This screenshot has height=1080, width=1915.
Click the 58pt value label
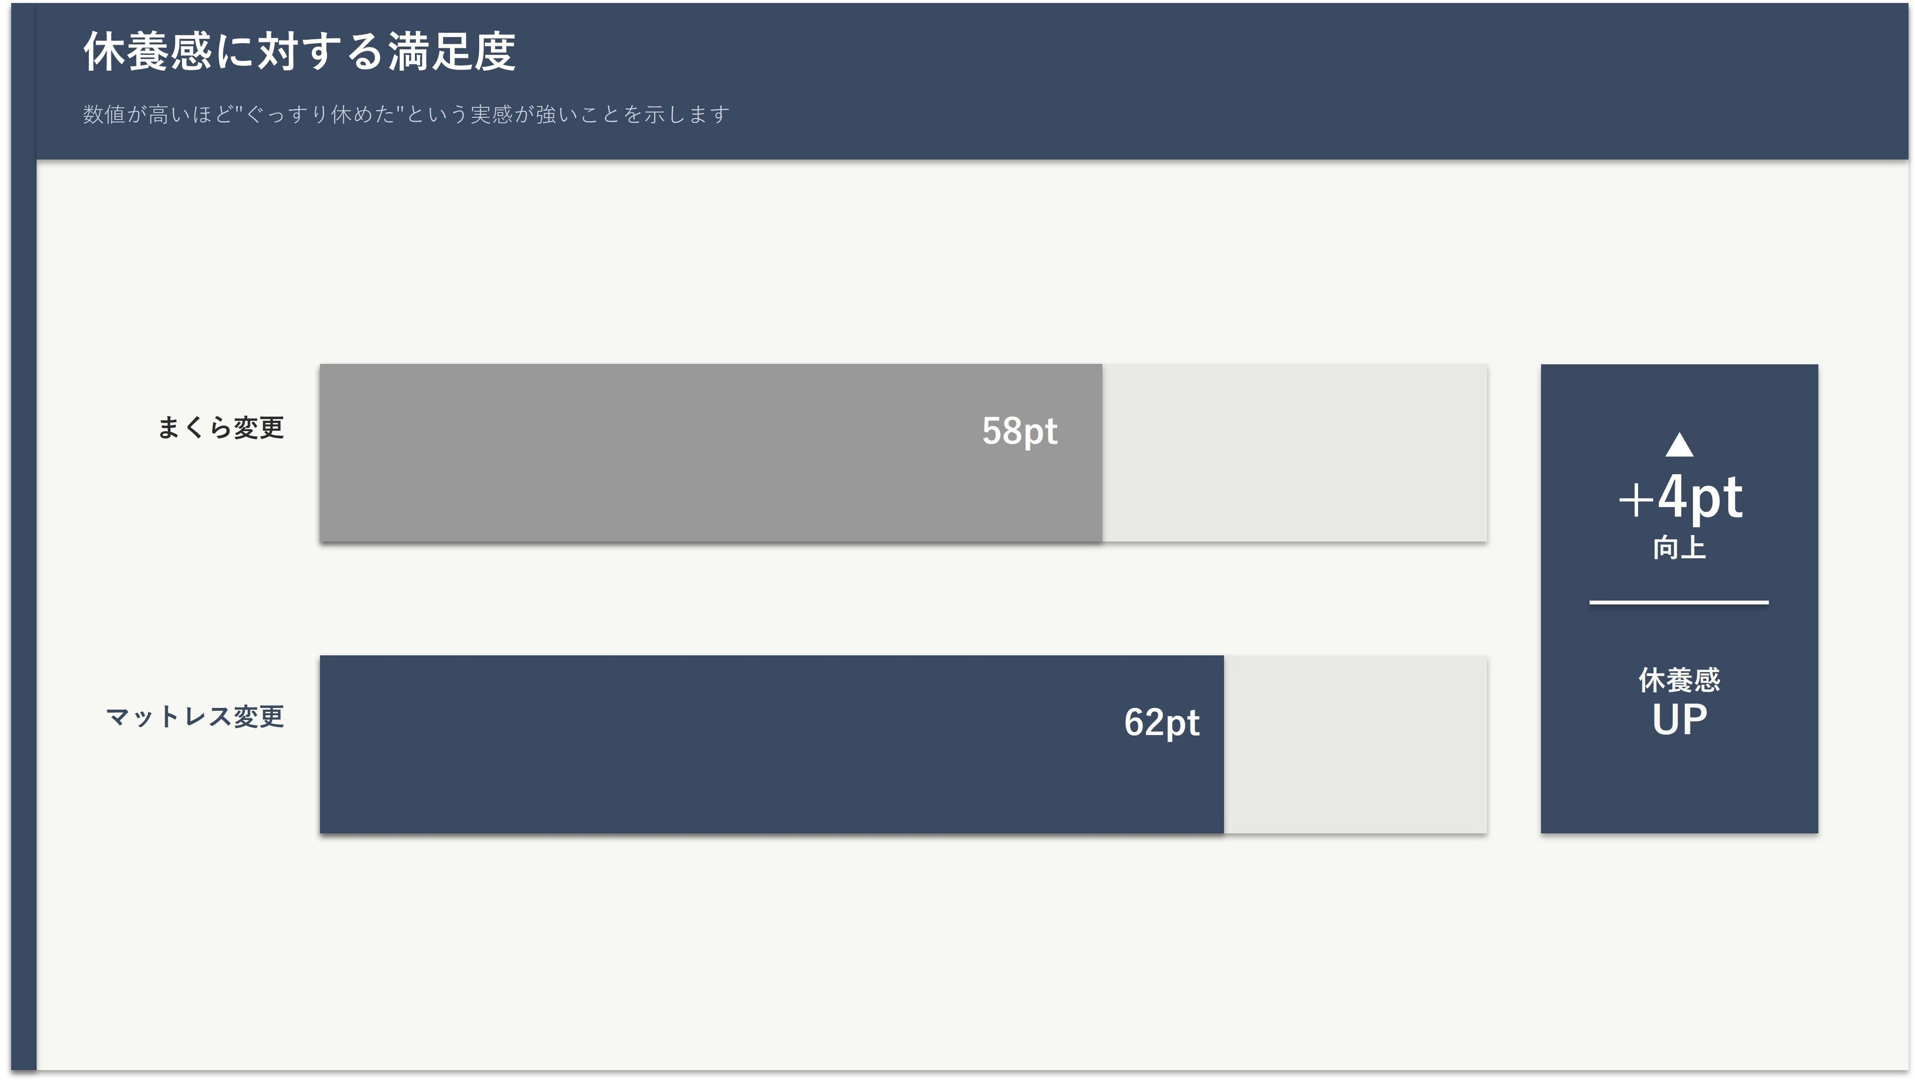pyautogui.click(x=1019, y=431)
